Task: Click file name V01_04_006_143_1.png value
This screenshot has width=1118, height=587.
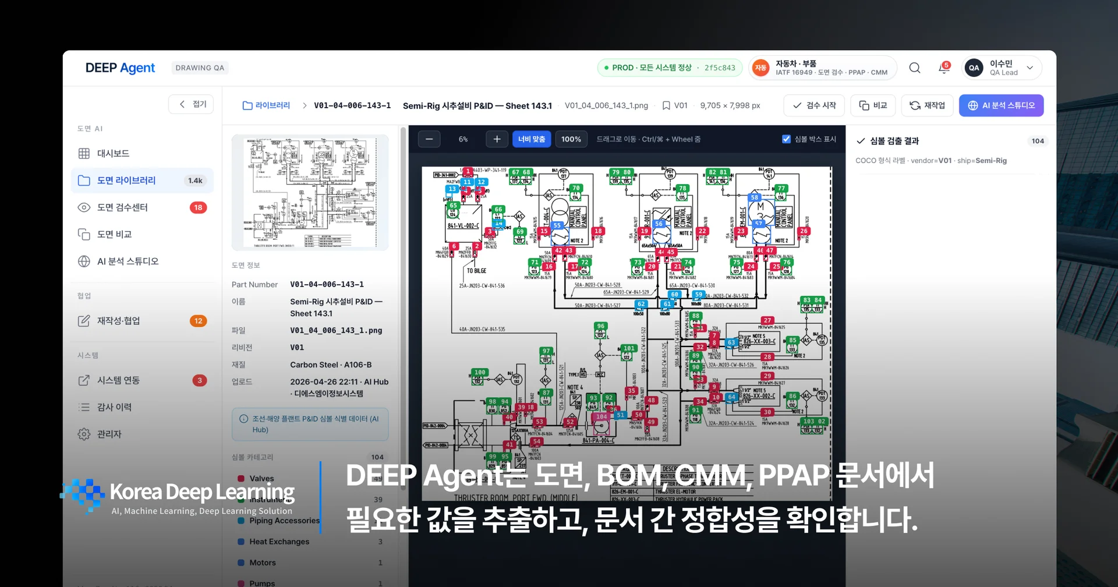Action: pos(336,330)
